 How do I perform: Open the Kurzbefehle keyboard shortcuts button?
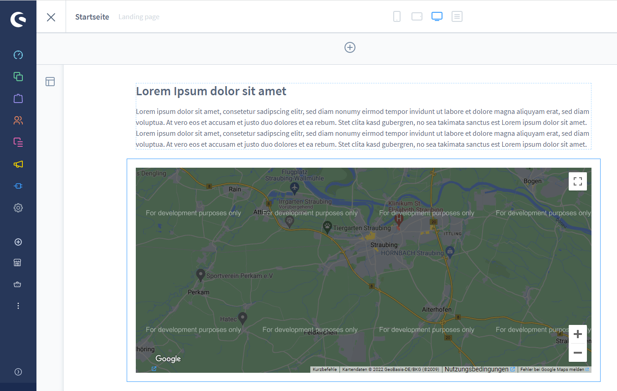(325, 370)
